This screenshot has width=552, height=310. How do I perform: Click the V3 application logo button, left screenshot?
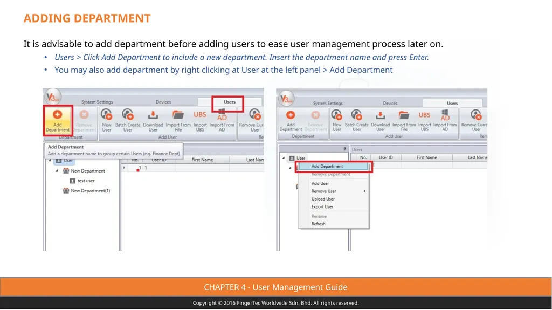point(53,97)
